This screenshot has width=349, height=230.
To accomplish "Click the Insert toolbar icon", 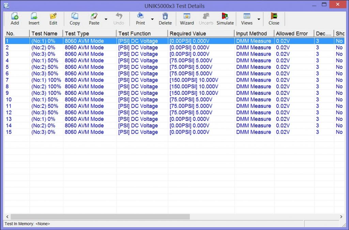I will [34, 18].
